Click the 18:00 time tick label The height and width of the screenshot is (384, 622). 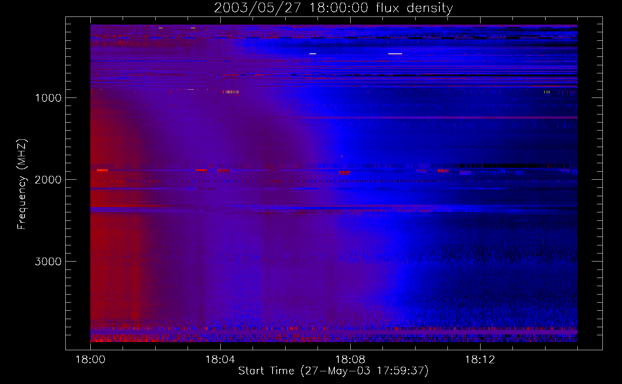[90, 359]
